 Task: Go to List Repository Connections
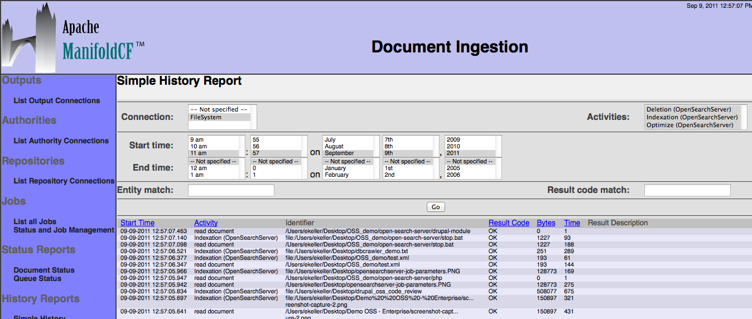(64, 181)
